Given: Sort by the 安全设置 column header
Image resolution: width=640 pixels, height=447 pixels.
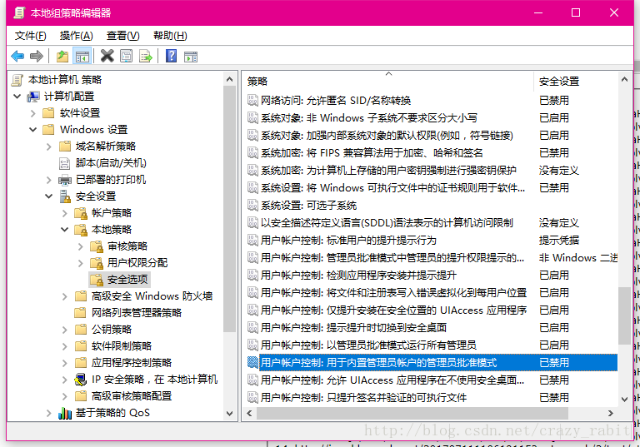Looking at the screenshot, I should (x=576, y=82).
